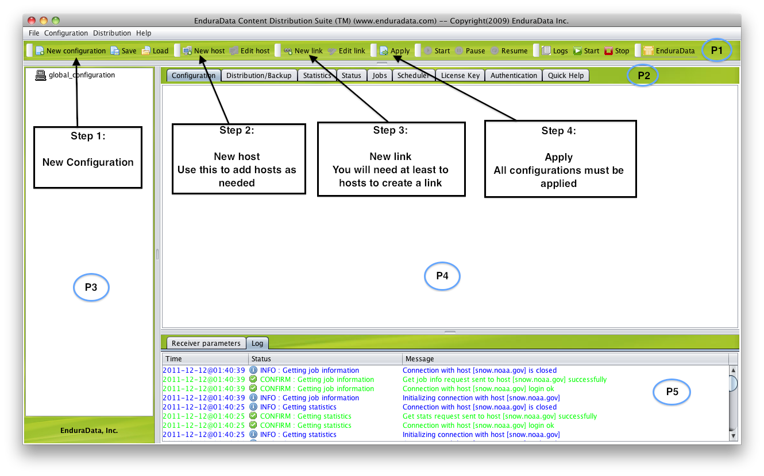
Task: Click the EnduraData toolbar button
Action: pyautogui.click(x=669, y=50)
